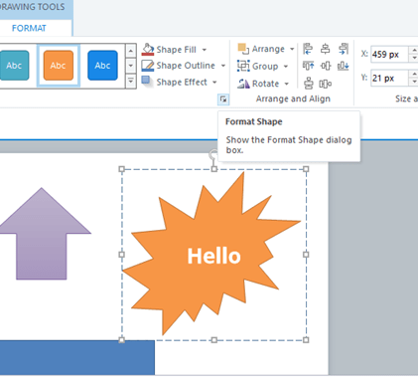The width and height of the screenshot is (418, 386).
Task: Distribute objects horizontally
Action: point(326,84)
